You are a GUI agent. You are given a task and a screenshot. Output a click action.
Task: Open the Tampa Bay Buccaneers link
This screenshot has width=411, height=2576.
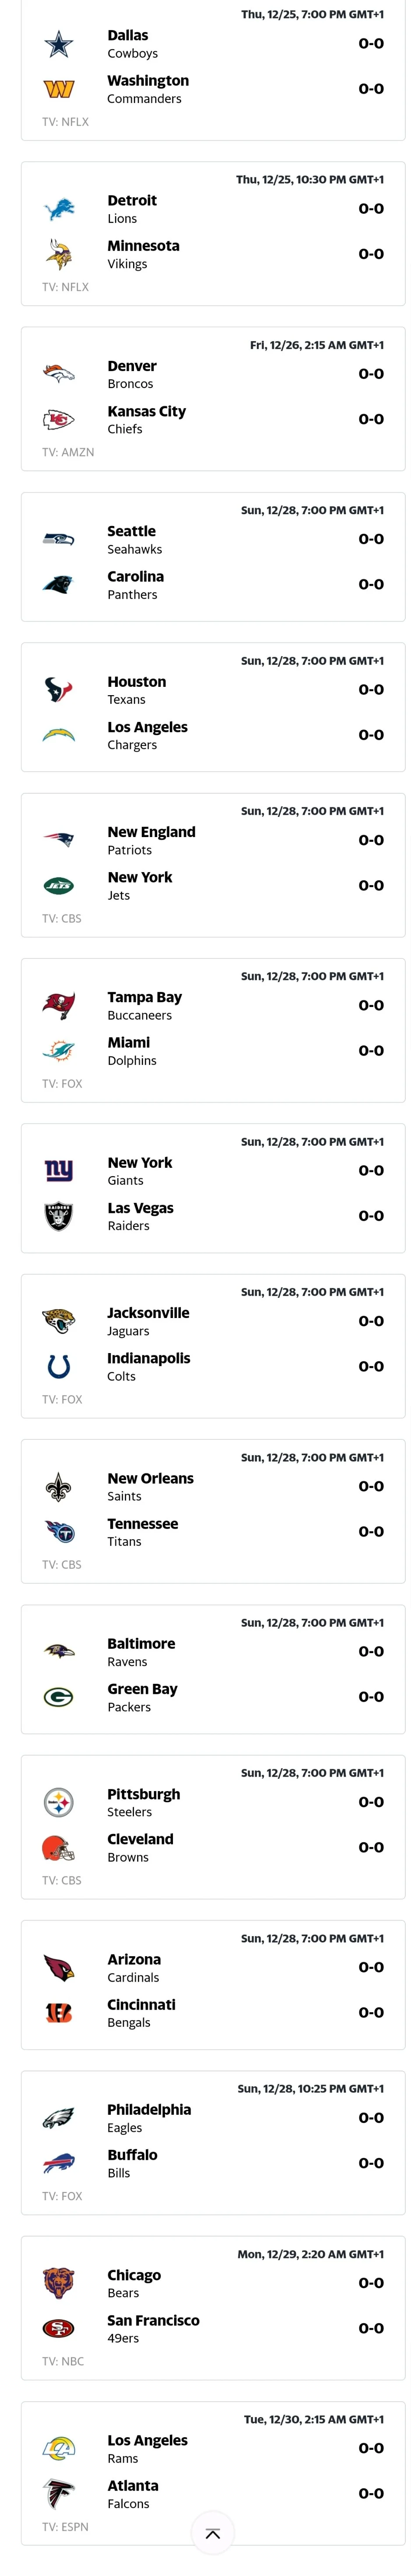click(145, 1005)
